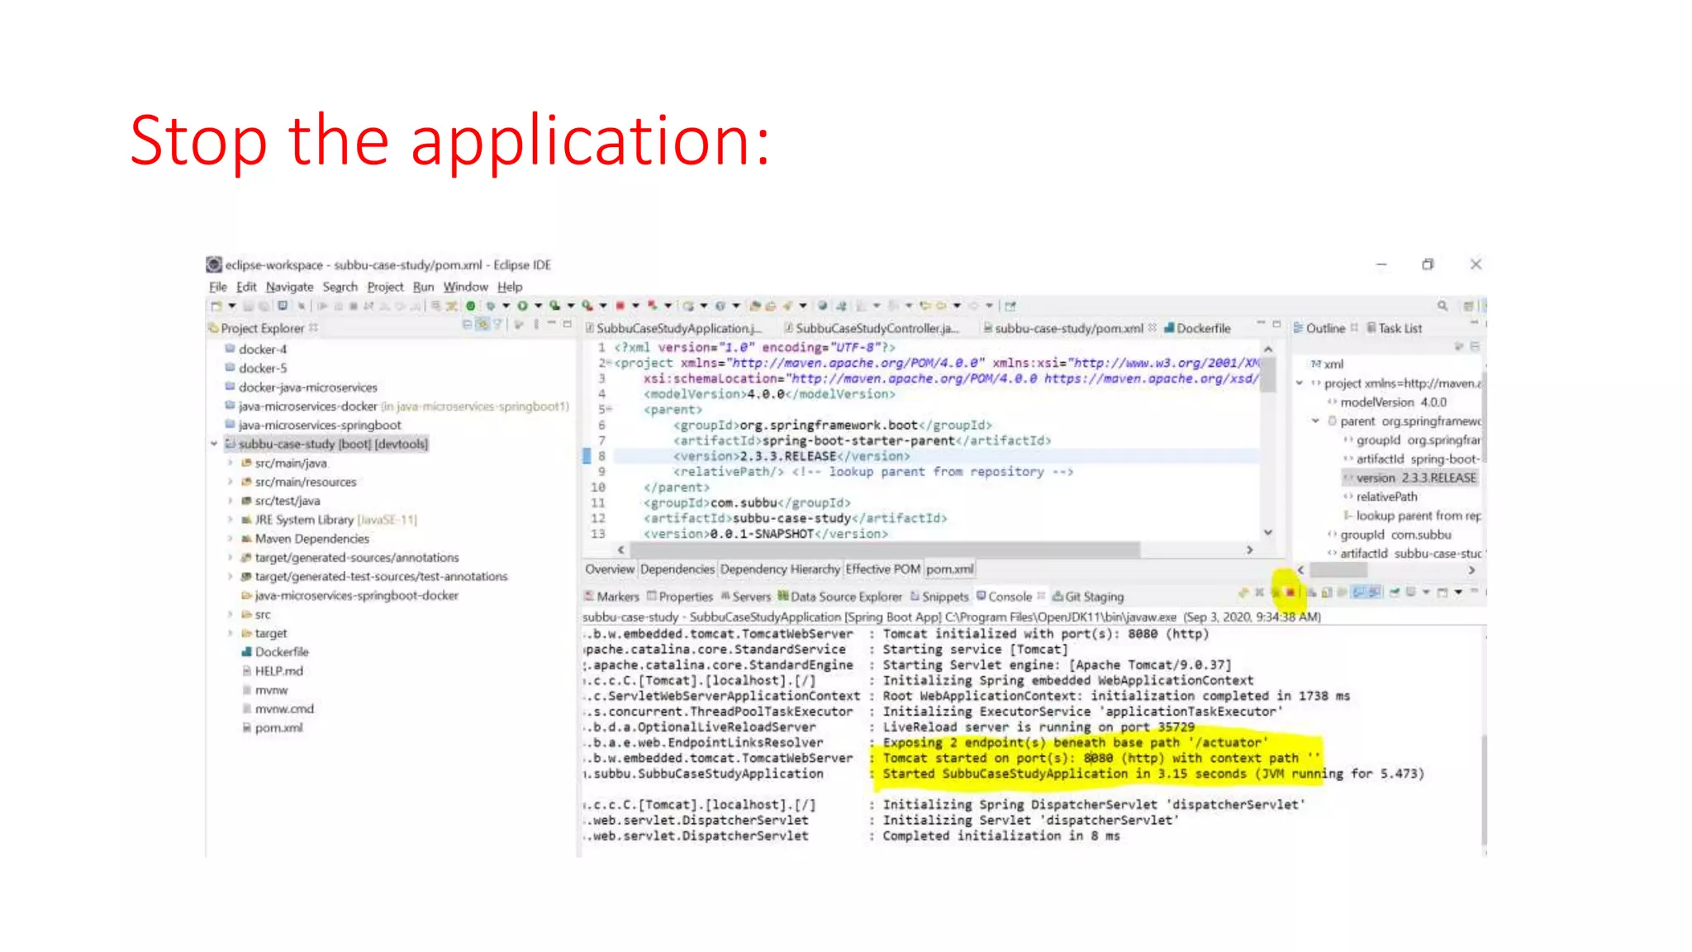
Task: Click the New icon in main toolbar
Action: pos(216,306)
